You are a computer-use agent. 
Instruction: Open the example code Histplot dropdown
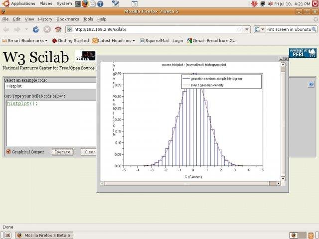50,86
